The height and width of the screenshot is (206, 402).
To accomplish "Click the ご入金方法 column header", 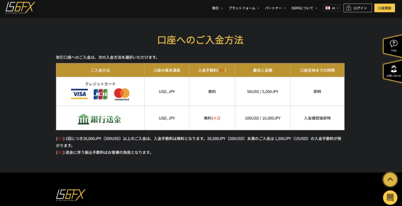I will [100, 70].
